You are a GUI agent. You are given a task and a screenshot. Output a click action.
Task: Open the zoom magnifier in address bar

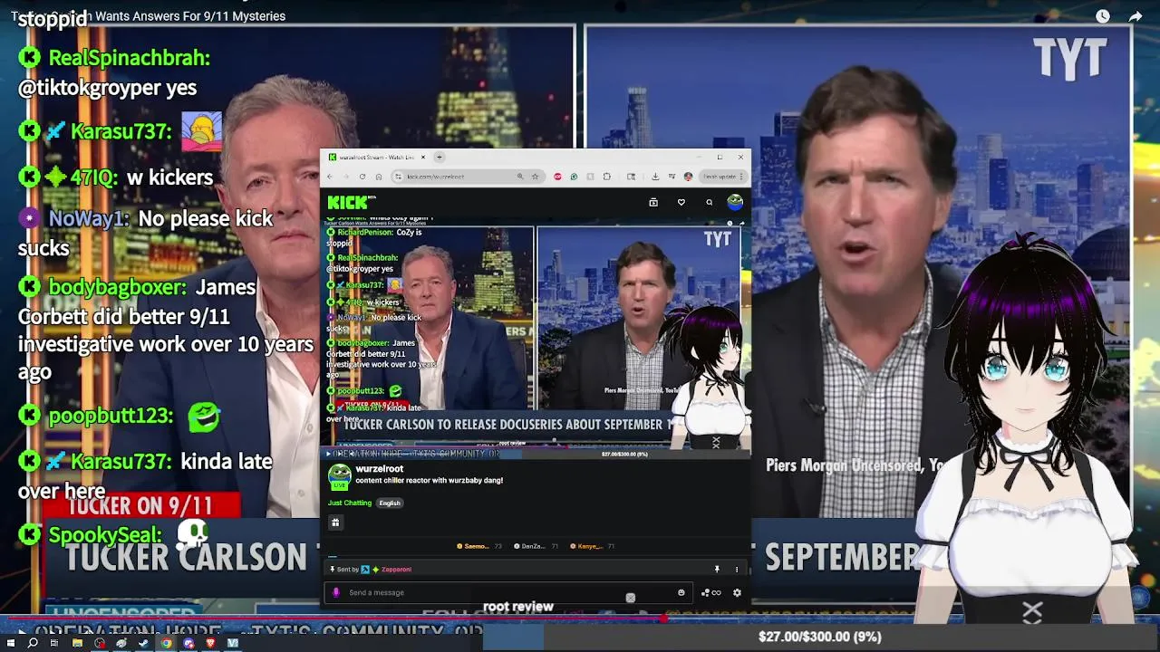[520, 177]
